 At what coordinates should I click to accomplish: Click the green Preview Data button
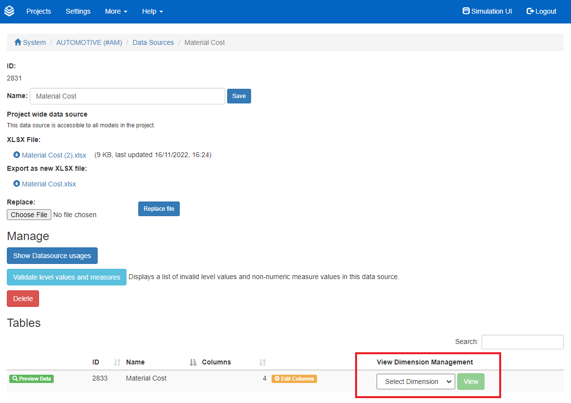click(x=31, y=379)
